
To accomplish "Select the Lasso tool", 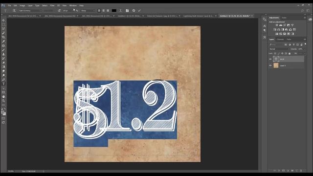I will 3,29.
